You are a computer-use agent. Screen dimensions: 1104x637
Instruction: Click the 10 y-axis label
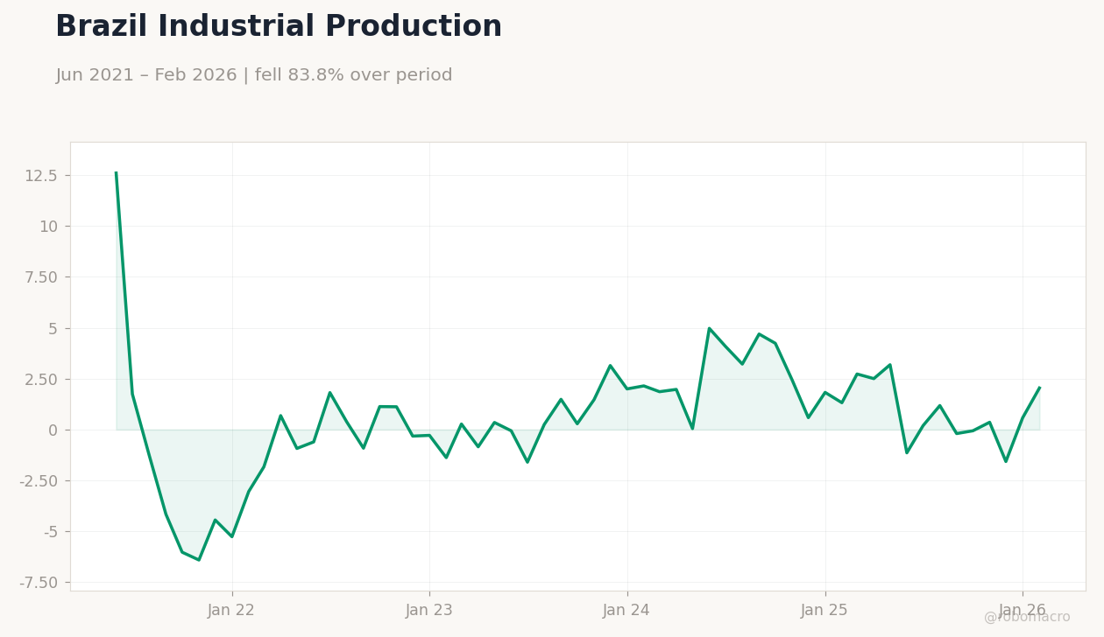(48, 227)
